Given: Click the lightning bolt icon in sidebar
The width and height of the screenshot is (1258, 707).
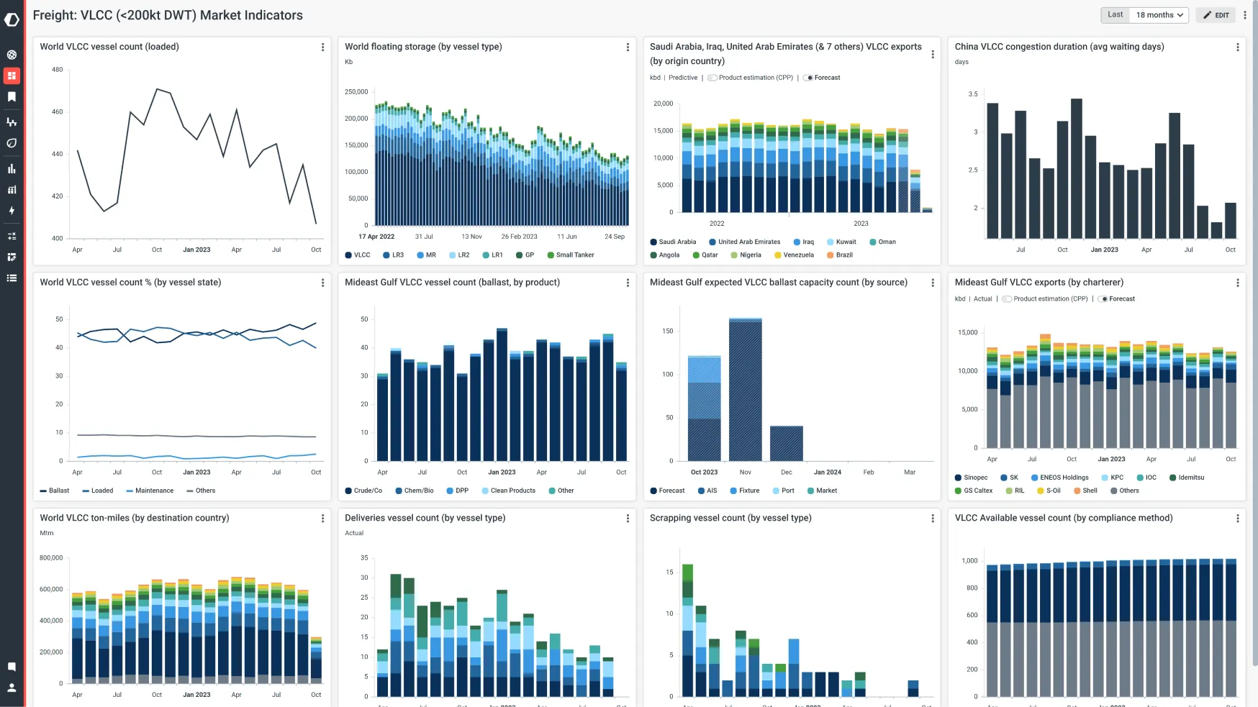Looking at the screenshot, I should pos(12,211).
